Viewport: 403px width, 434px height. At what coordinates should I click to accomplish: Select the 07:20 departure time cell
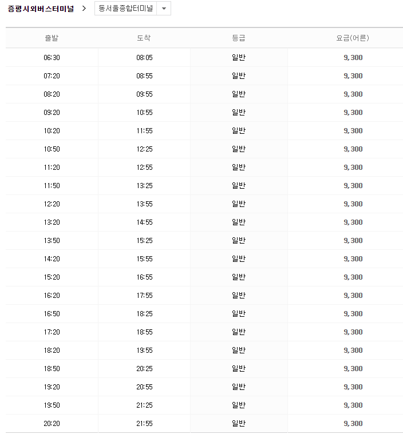[52, 76]
